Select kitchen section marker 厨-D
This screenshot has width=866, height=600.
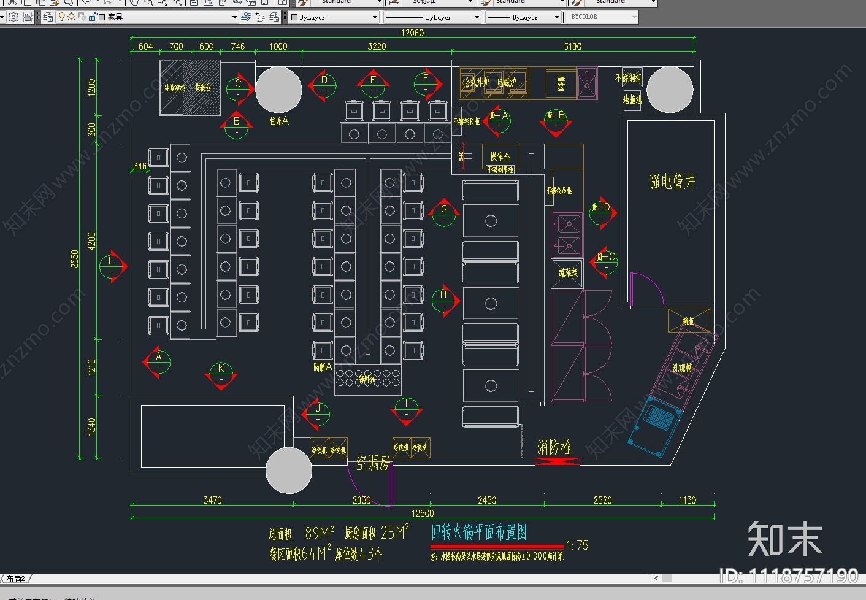(602, 213)
